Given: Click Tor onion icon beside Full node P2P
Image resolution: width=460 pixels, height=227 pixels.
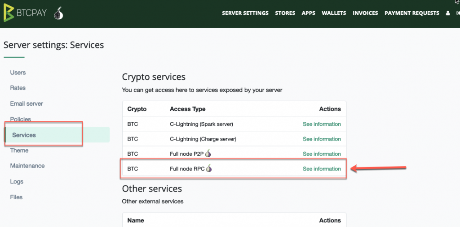Looking at the screenshot, I should 208,153.
